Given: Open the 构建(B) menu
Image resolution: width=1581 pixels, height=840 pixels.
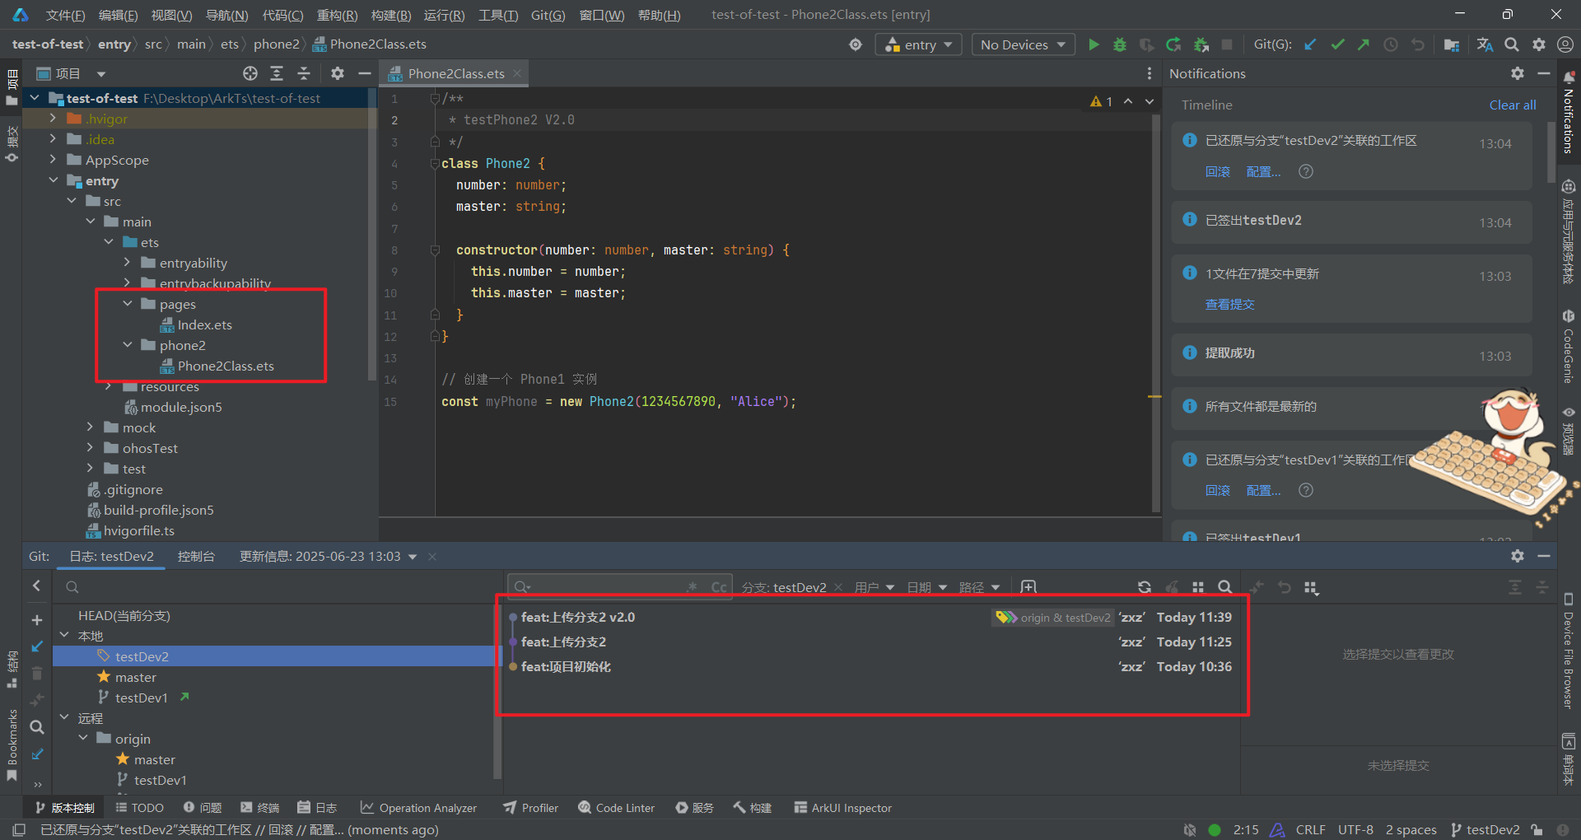Looking at the screenshot, I should 391,15.
